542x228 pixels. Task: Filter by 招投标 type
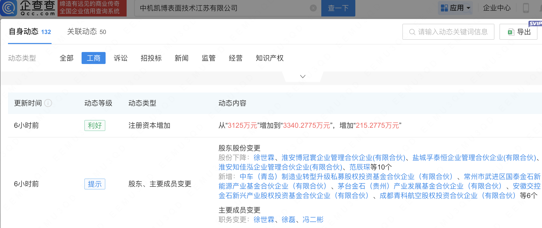click(151, 58)
